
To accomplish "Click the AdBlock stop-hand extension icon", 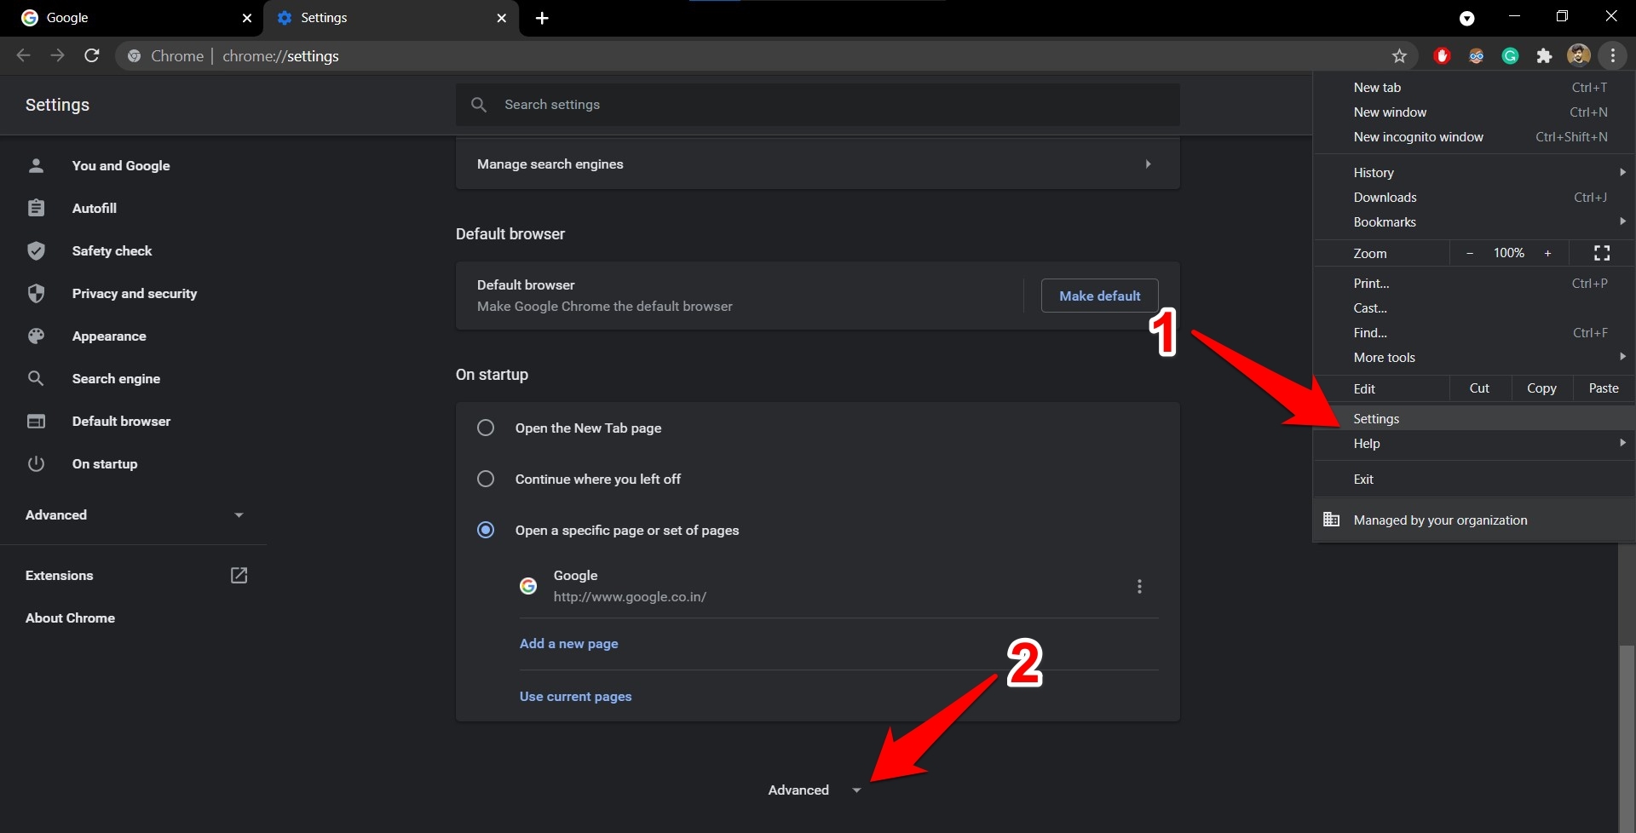I will [x=1443, y=56].
